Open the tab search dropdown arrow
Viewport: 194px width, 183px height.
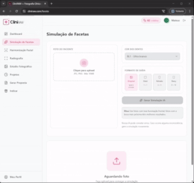(x=3, y=3)
